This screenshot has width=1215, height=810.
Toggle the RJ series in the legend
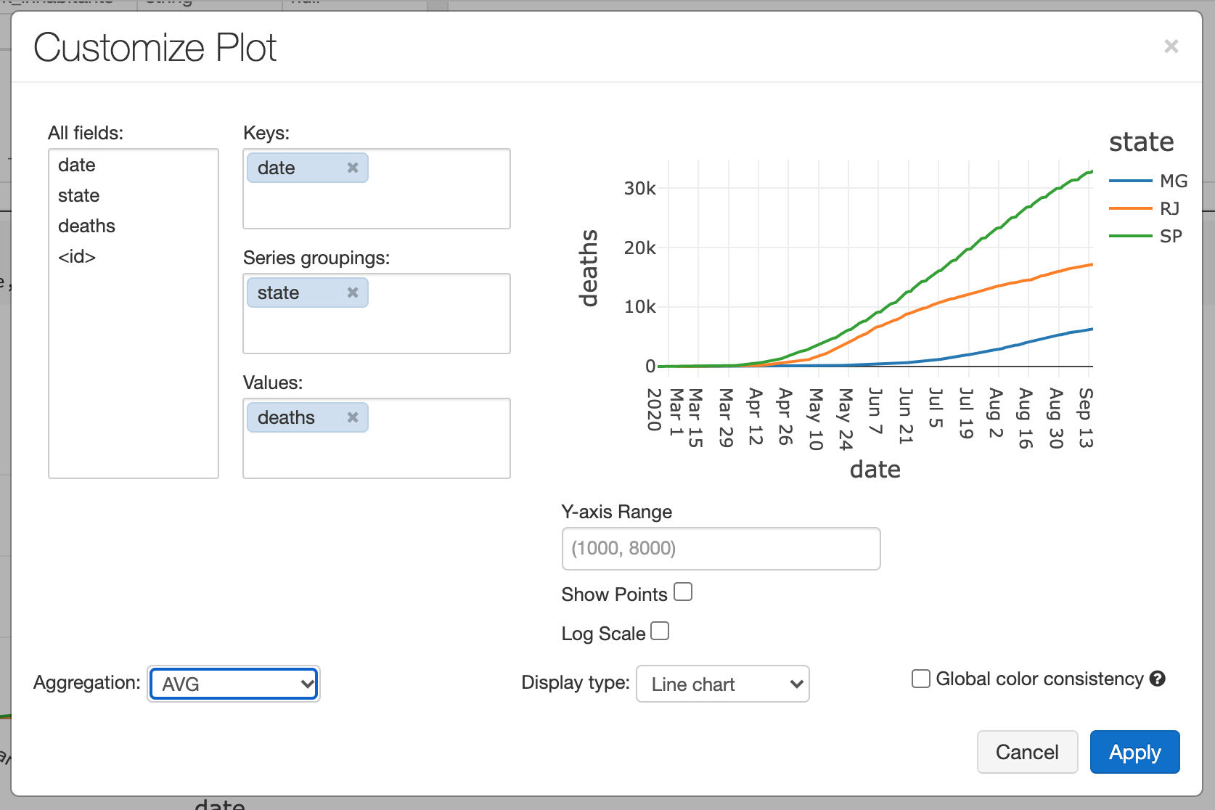(x=1169, y=208)
